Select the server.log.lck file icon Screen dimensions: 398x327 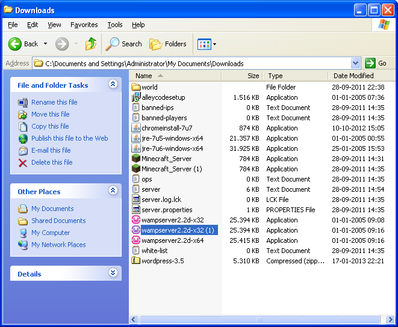coord(136,200)
